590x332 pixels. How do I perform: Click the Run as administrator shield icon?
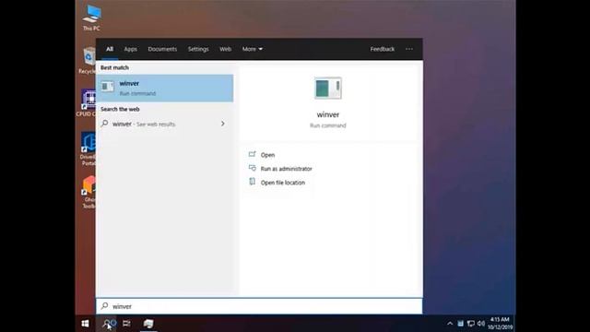coord(252,168)
